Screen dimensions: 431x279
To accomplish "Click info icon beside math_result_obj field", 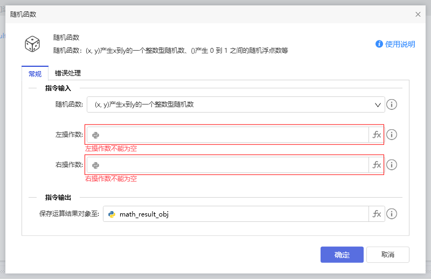I will coord(392,214).
